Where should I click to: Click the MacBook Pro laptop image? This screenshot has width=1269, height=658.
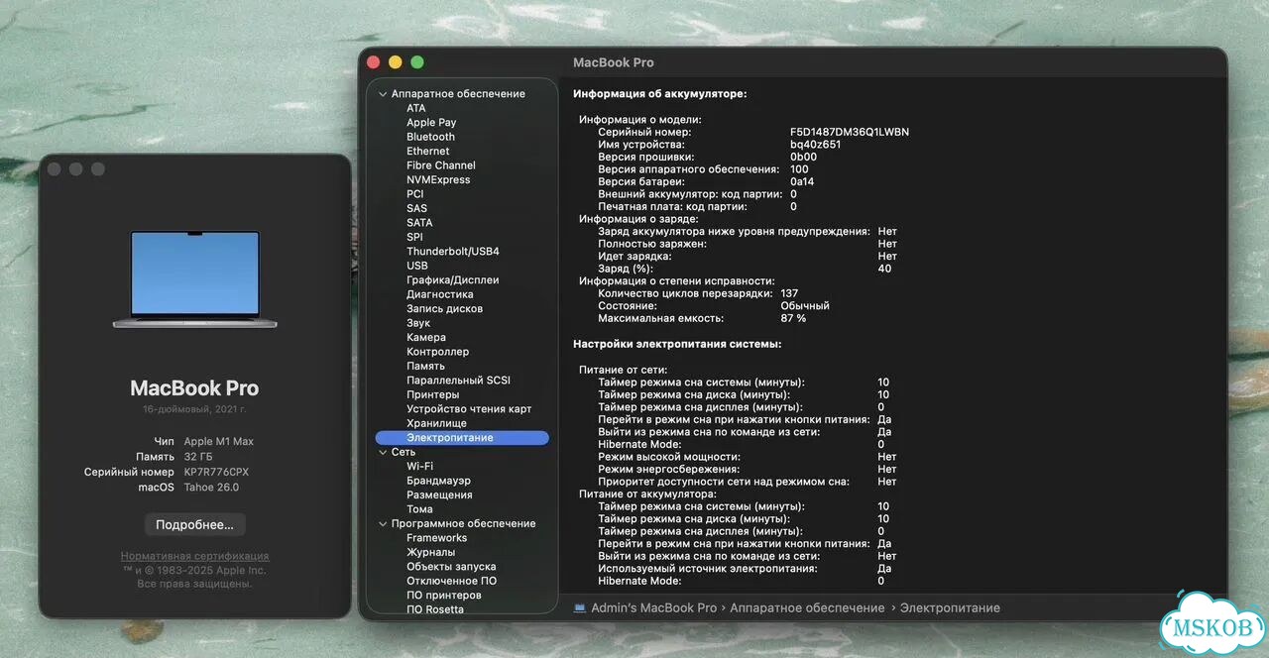[x=194, y=279]
